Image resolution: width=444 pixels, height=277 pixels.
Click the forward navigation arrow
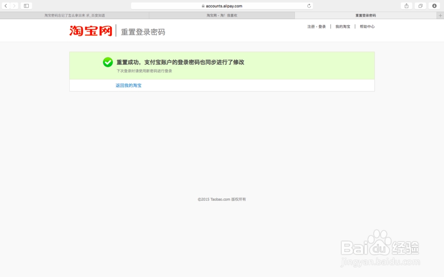(14, 6)
